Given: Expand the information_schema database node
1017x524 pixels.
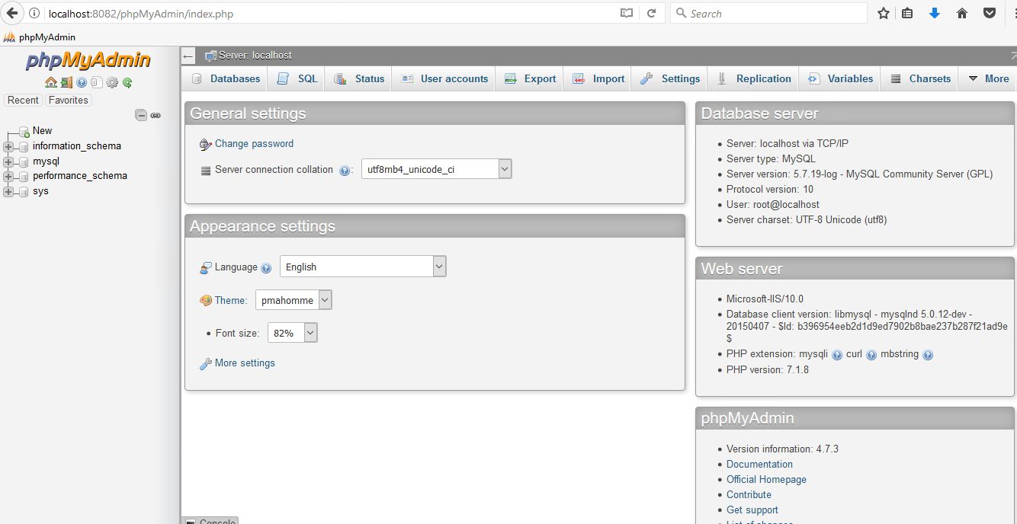Looking at the screenshot, I should click(x=8, y=146).
